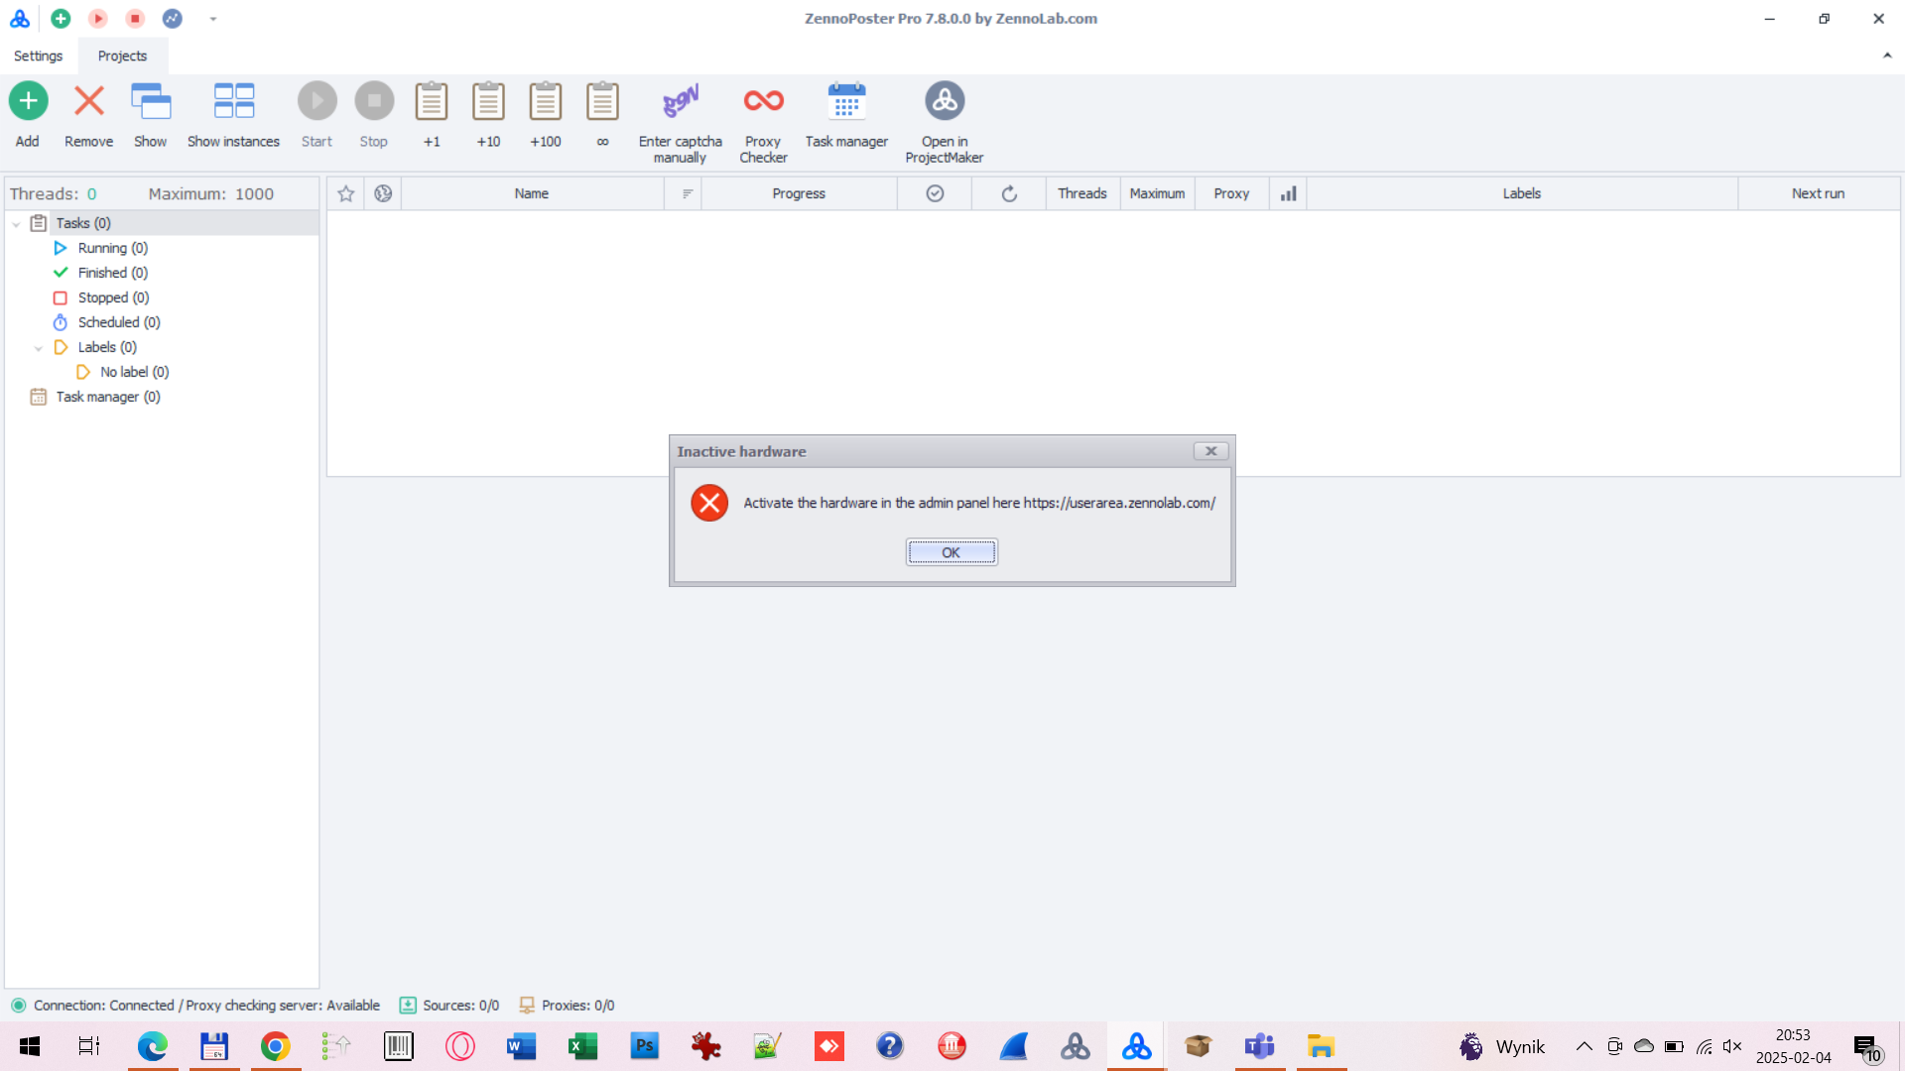Click the red play quick-access icon in title bar
The image size is (1905, 1071).
pos(97,18)
